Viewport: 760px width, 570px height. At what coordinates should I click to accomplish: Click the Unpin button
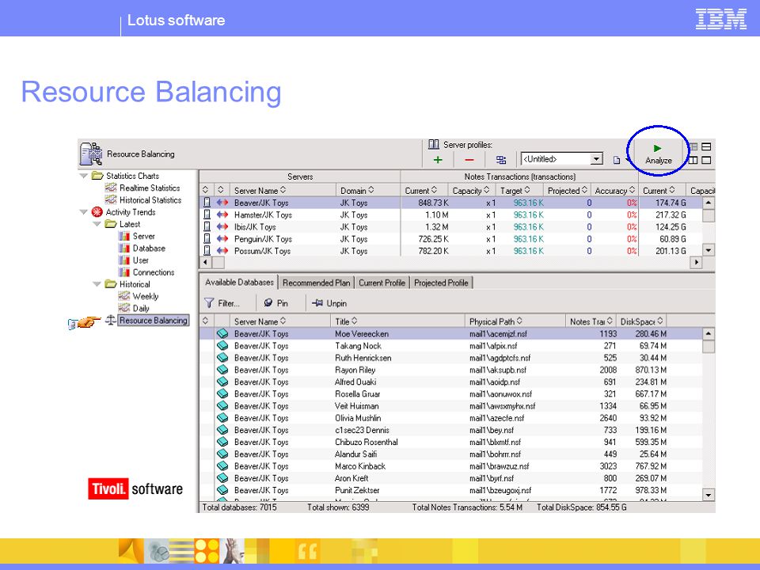[x=329, y=303]
